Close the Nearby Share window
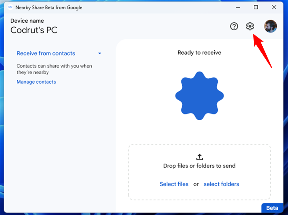The width and height of the screenshot is (288, 215). tap(274, 8)
